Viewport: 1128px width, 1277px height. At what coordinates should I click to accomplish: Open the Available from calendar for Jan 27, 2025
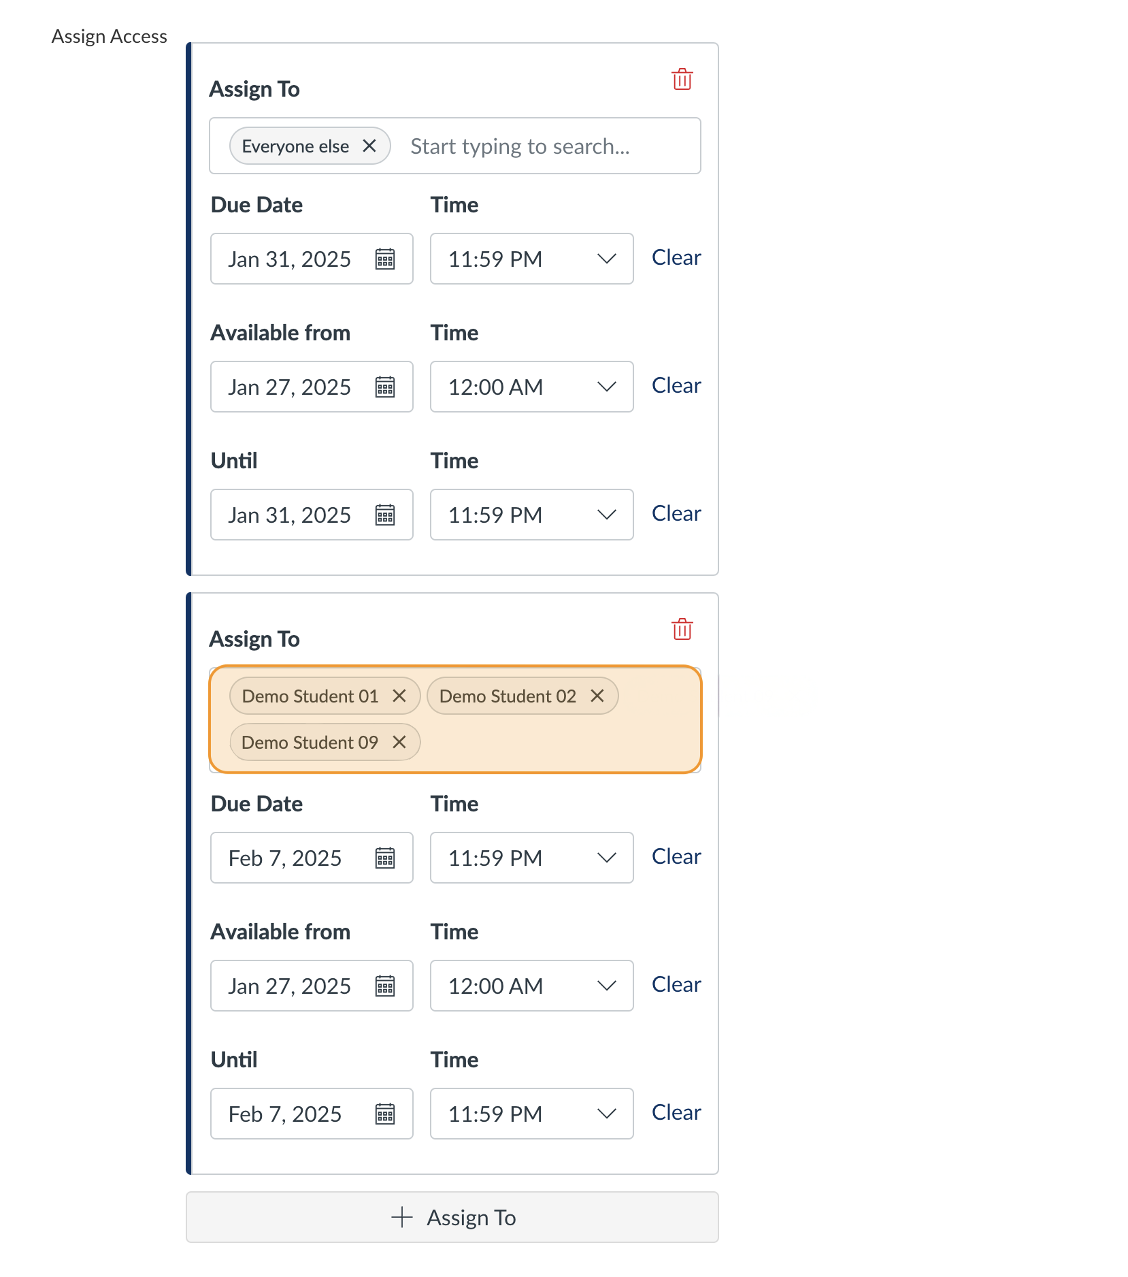pyautogui.click(x=385, y=387)
